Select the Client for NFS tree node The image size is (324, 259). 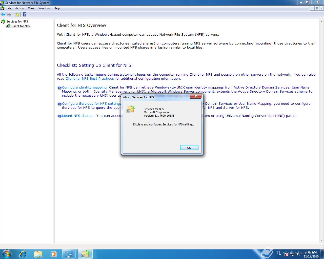pyautogui.click(x=20, y=26)
